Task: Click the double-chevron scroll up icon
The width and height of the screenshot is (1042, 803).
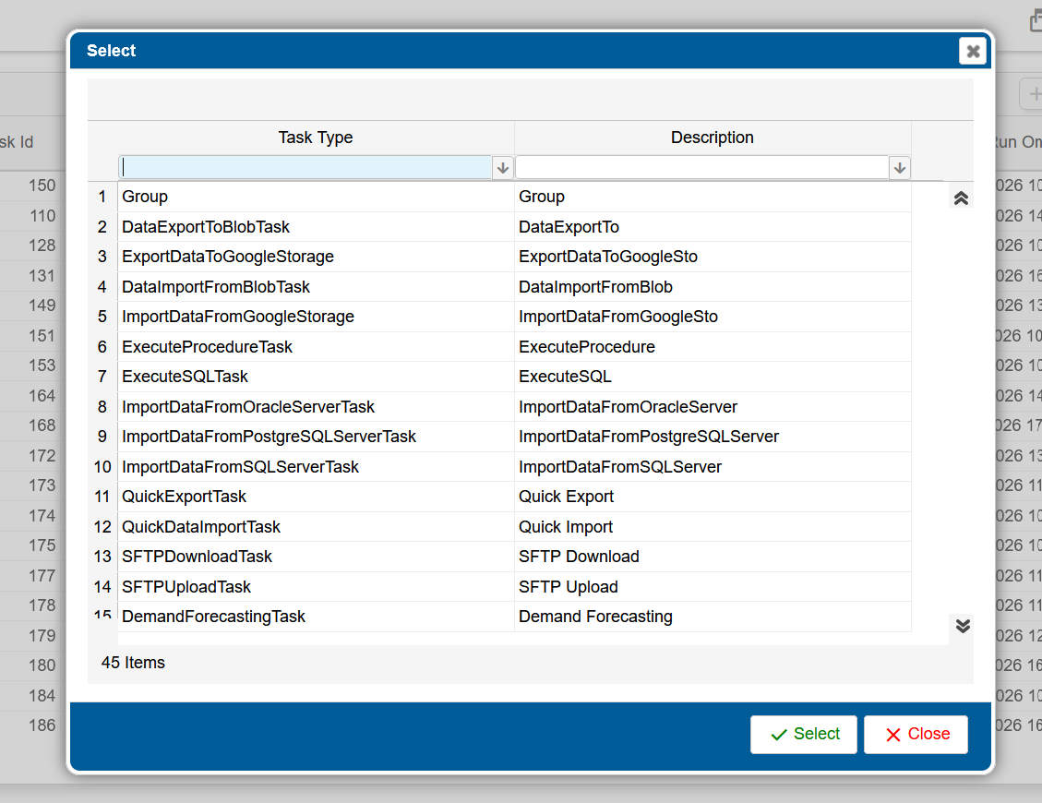Action: [961, 198]
